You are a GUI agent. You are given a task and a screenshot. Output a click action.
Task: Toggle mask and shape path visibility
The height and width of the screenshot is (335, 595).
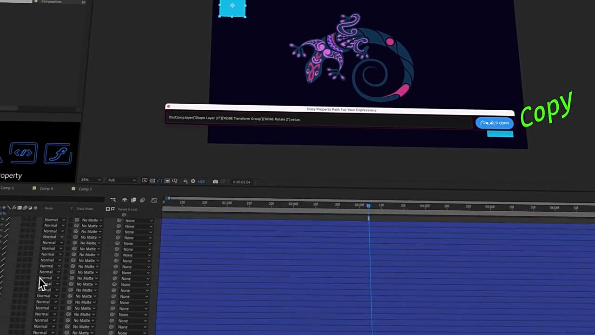tap(159, 181)
